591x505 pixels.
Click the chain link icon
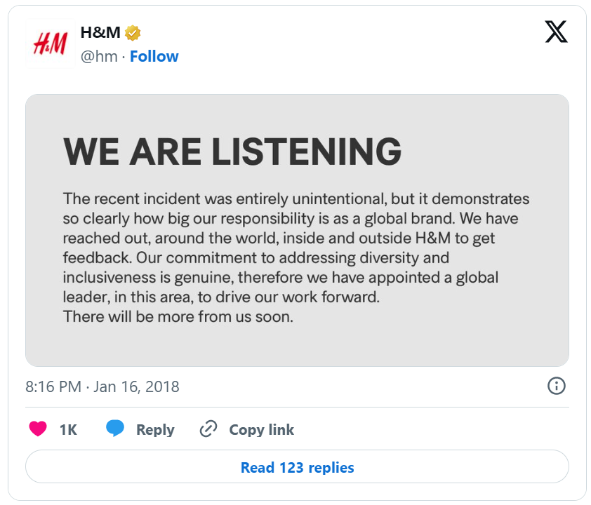coord(208,429)
